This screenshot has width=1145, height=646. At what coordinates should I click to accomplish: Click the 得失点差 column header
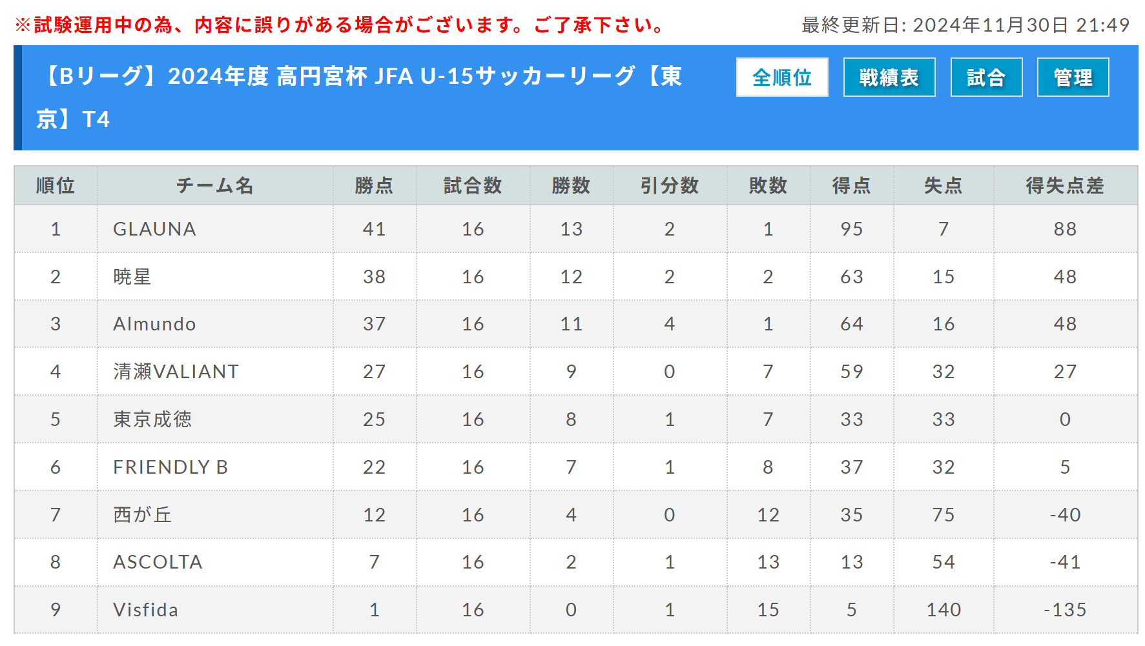[1065, 186]
